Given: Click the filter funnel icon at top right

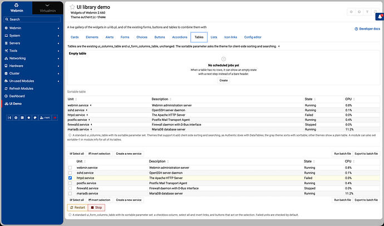Looking at the screenshot, I should [x=367, y=12].
